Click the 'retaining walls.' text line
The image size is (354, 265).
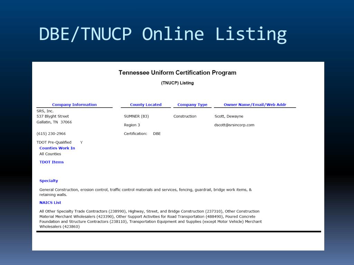pos(53,195)
